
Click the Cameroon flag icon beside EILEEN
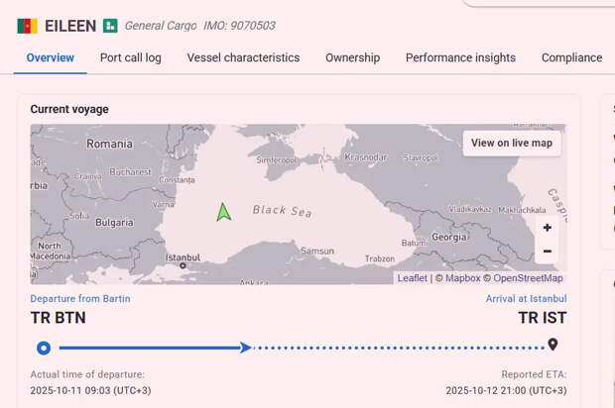pos(27,26)
